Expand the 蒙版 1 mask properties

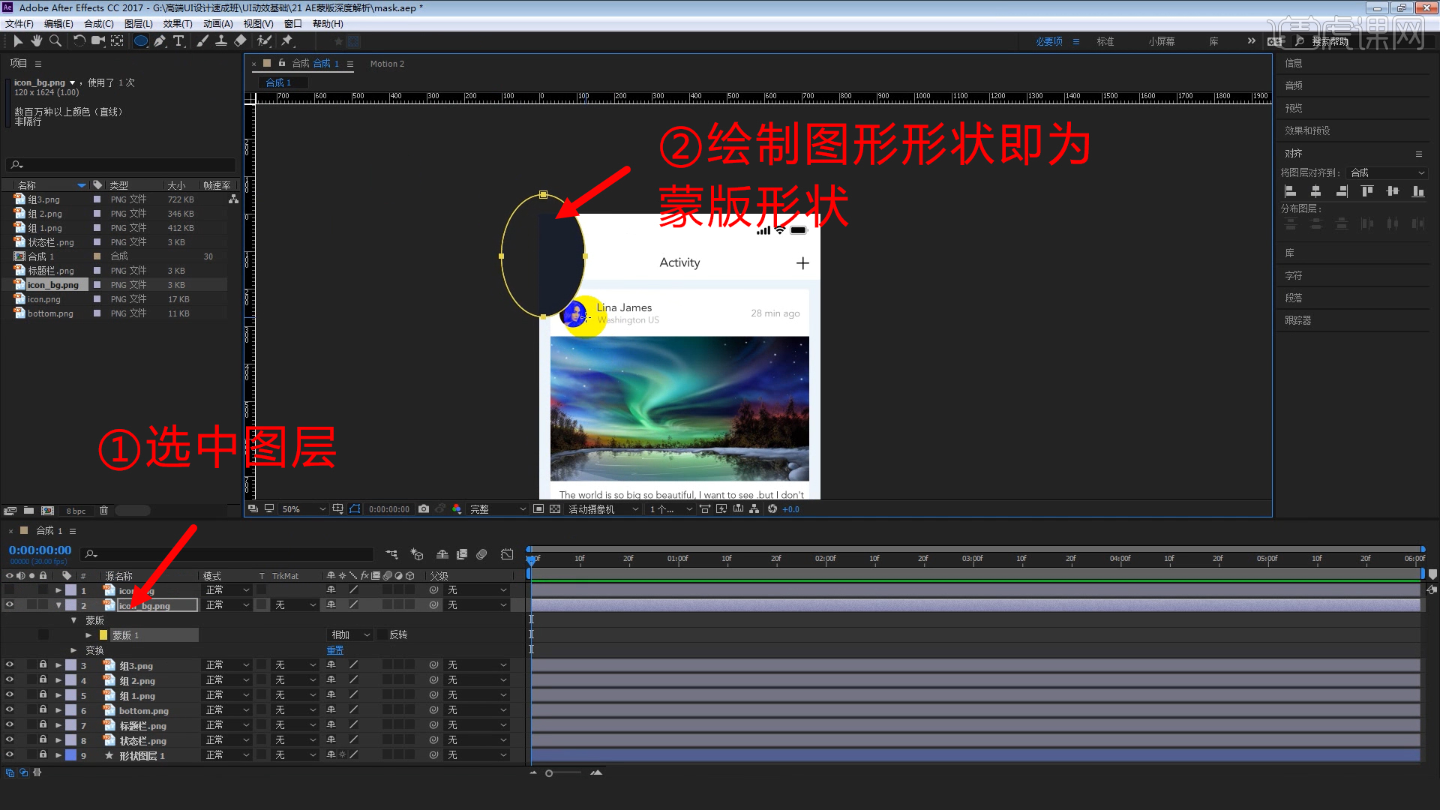(x=88, y=634)
